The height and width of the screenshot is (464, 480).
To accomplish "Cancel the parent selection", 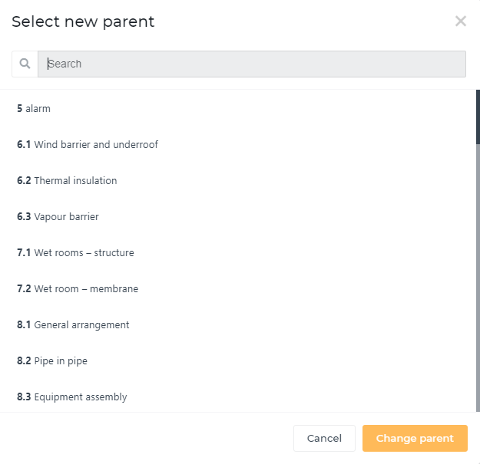I will 324,438.
